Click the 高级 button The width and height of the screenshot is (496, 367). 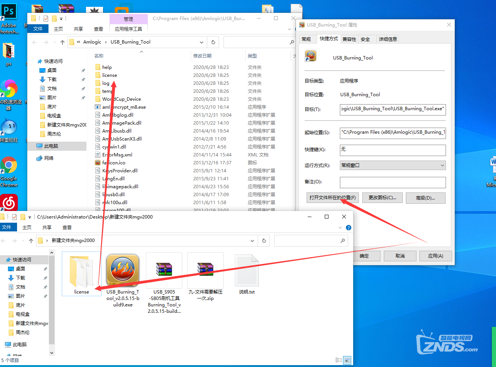coord(426,198)
